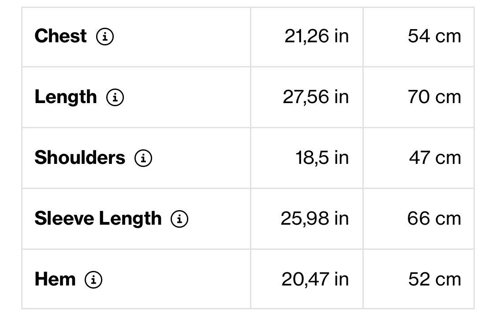
Task: Select the Shoulders measurement label
Action: click(80, 157)
